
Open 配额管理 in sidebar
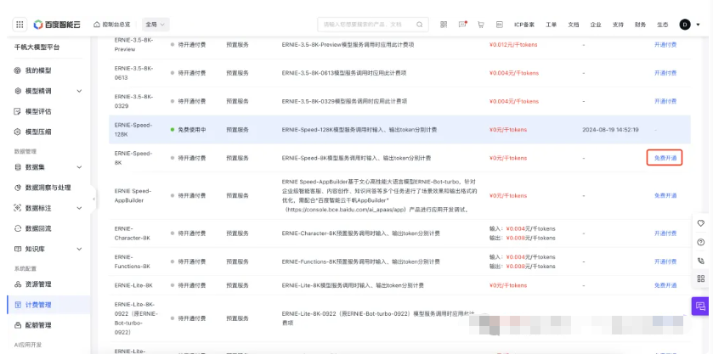[x=38, y=325]
